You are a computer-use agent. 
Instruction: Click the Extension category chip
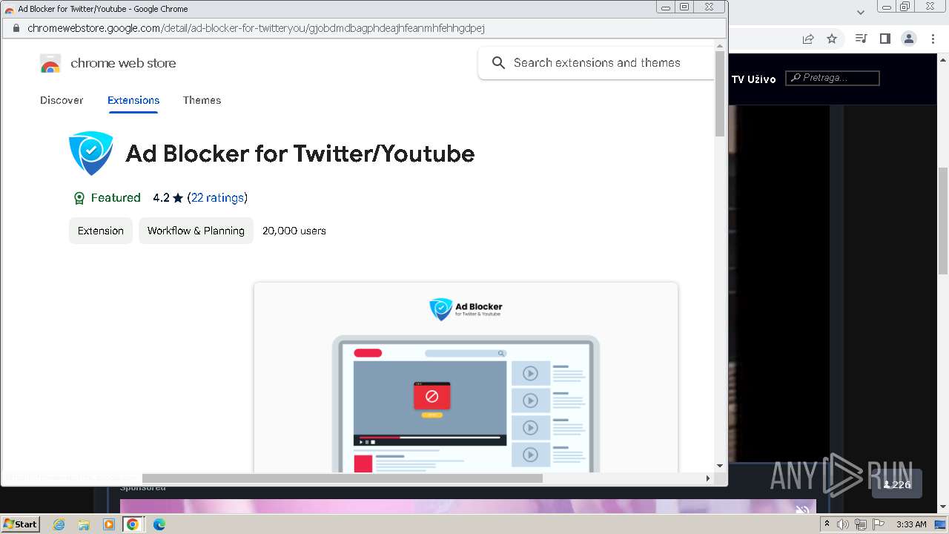click(x=101, y=231)
